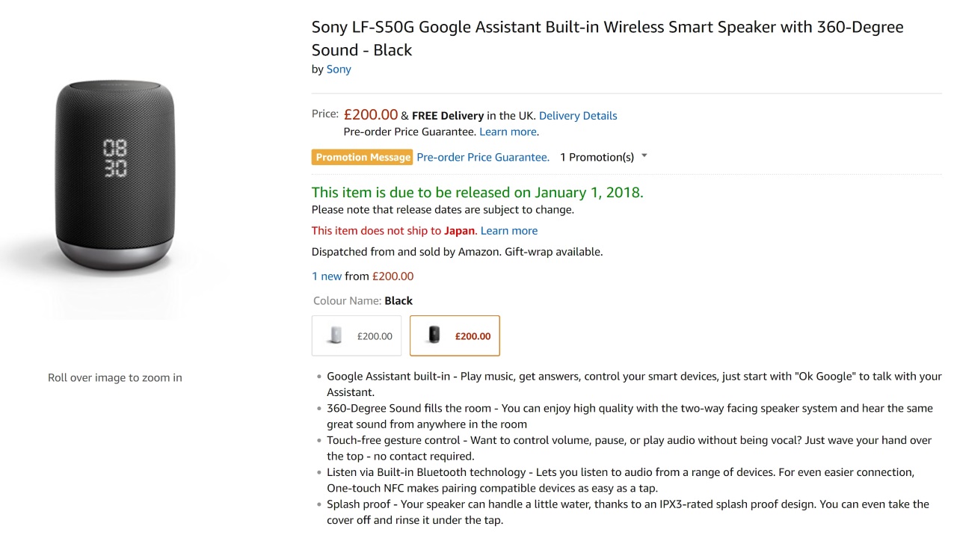Select the white speaker colour option
The width and height of the screenshot is (957, 538).
(x=357, y=336)
